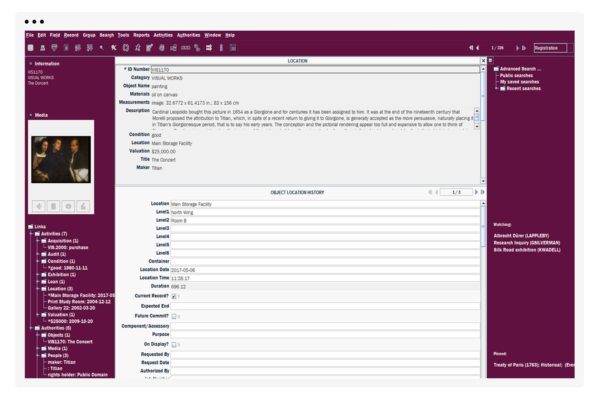Uncheck the Current Record checkbox
The image size is (601, 400).
174,297
